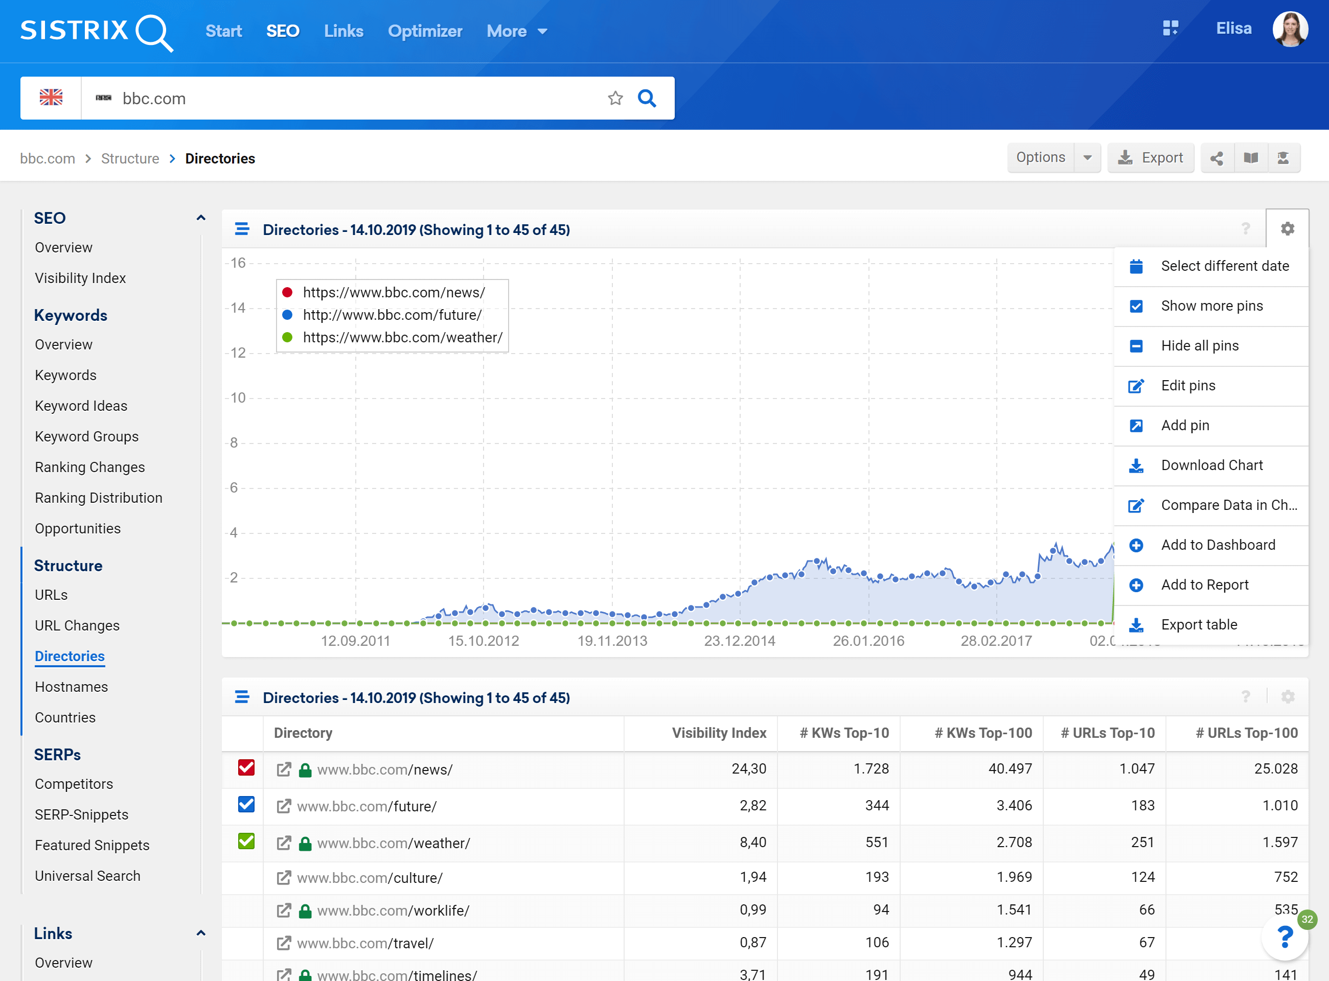This screenshot has height=981, width=1329.
Task: Click the share icon in the toolbar
Action: pyautogui.click(x=1217, y=158)
